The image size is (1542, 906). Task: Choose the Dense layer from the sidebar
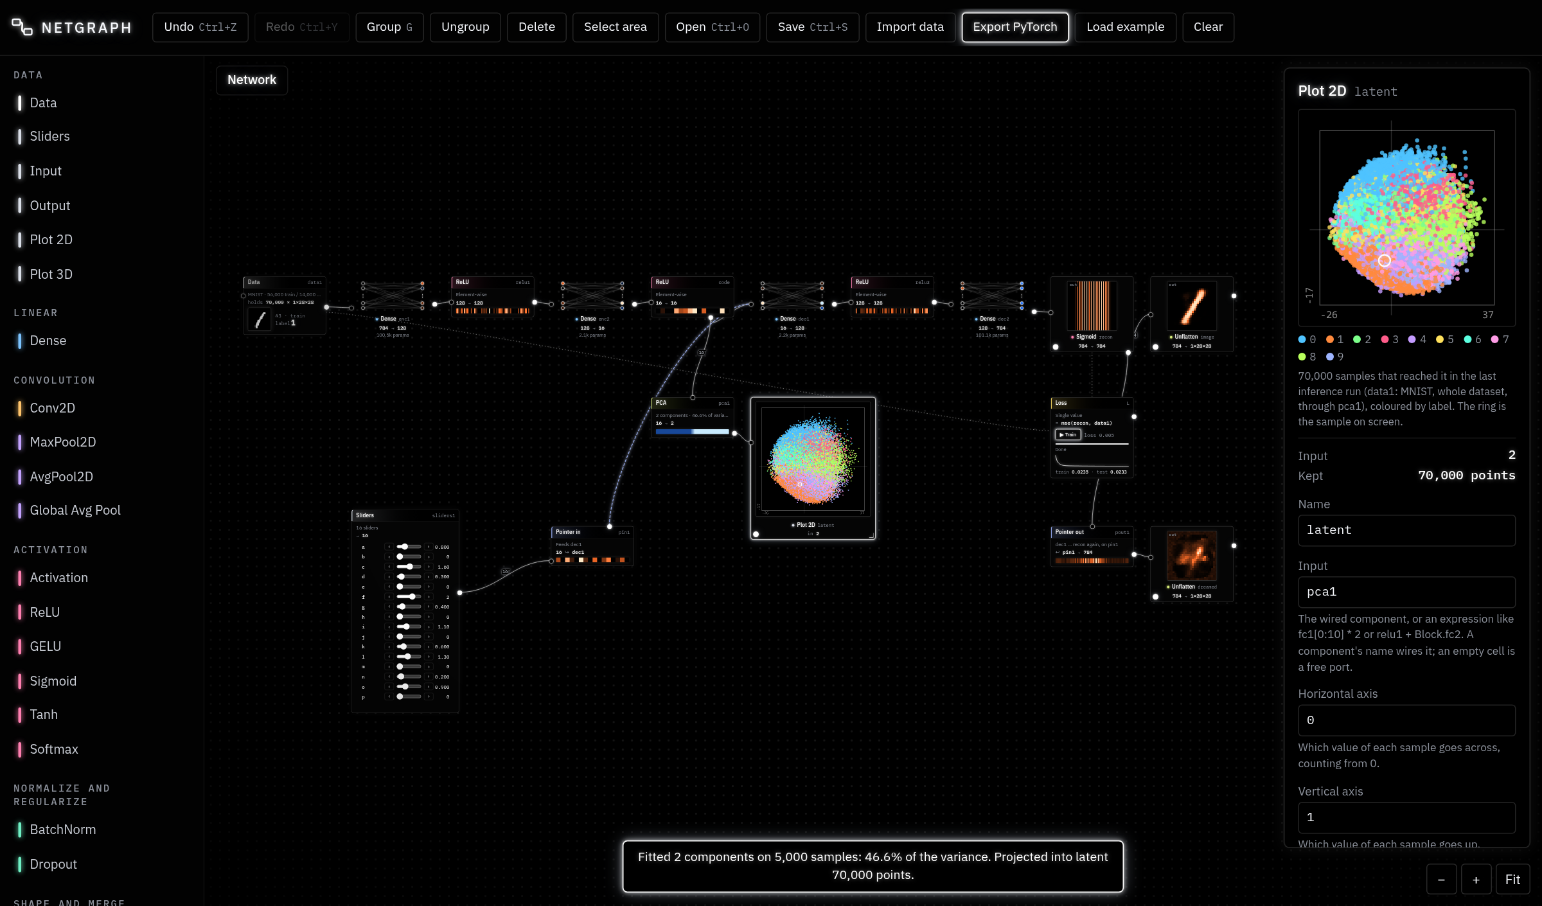coord(103,341)
